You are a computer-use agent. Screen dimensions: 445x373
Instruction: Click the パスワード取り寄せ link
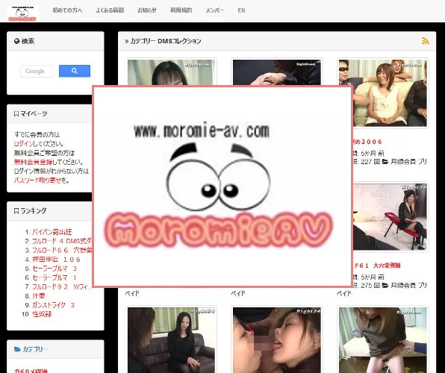[x=38, y=181]
